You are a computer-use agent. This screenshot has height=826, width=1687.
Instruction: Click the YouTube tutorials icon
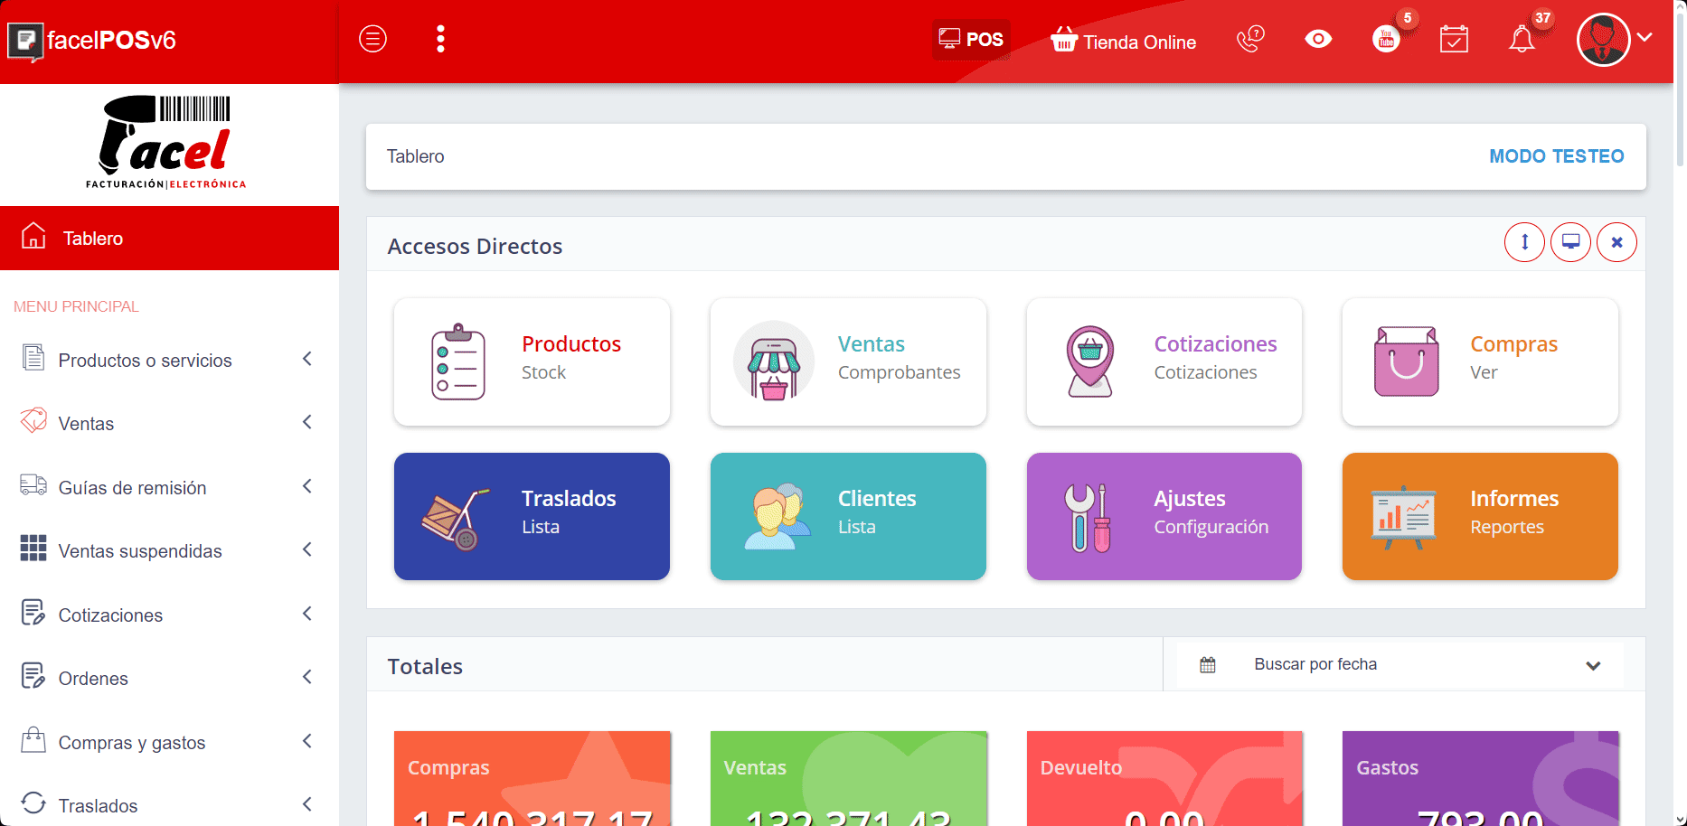[1385, 39]
